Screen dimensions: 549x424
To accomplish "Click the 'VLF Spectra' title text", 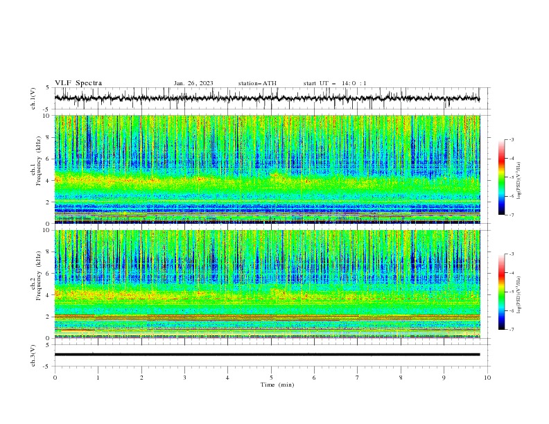I will [78, 83].
